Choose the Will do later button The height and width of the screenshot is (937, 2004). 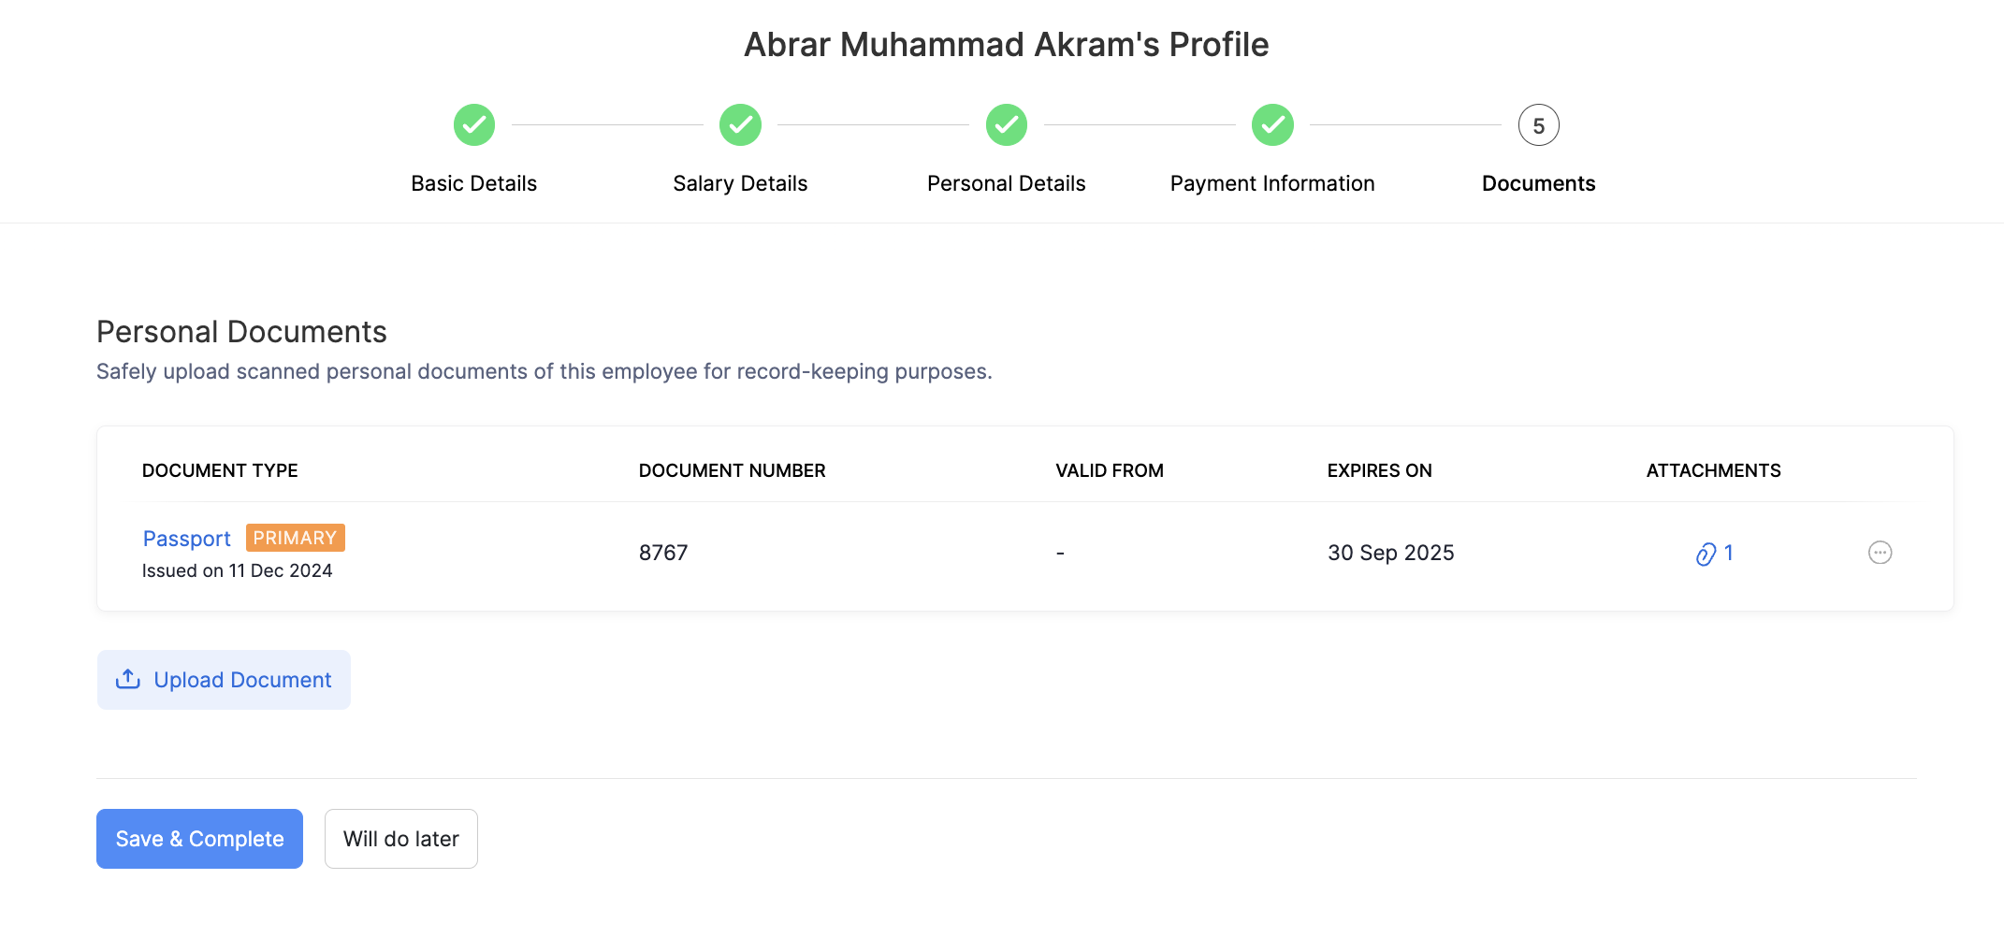[x=400, y=839]
